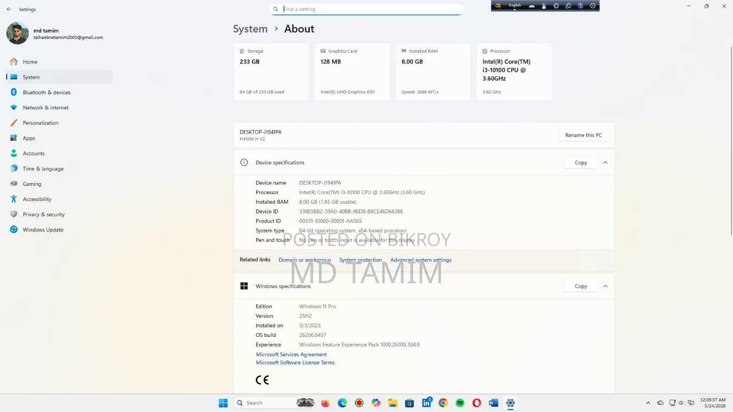Viewport: 733px width, 412px height.
Task: Open the System protection link
Action: 361,260
